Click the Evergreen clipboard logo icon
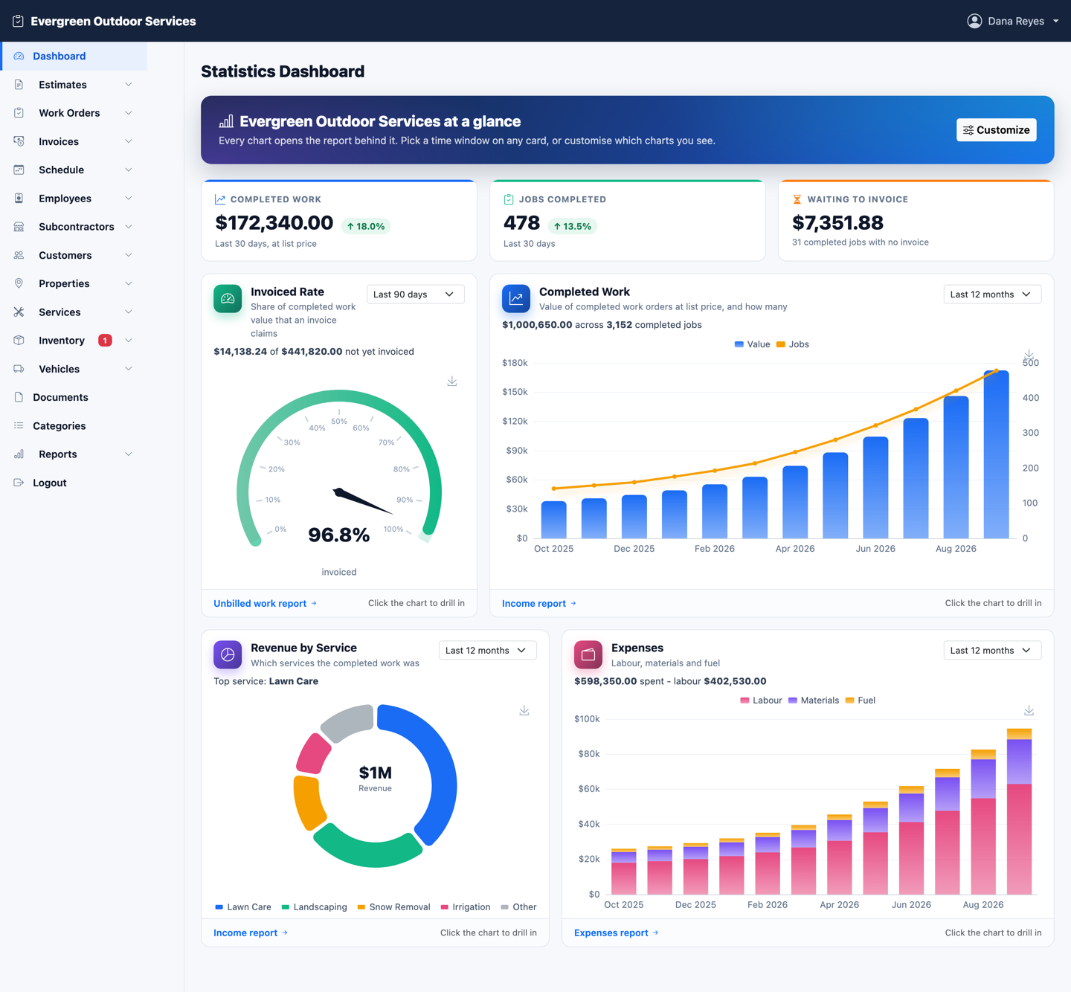This screenshot has height=992, width=1071. (x=18, y=21)
